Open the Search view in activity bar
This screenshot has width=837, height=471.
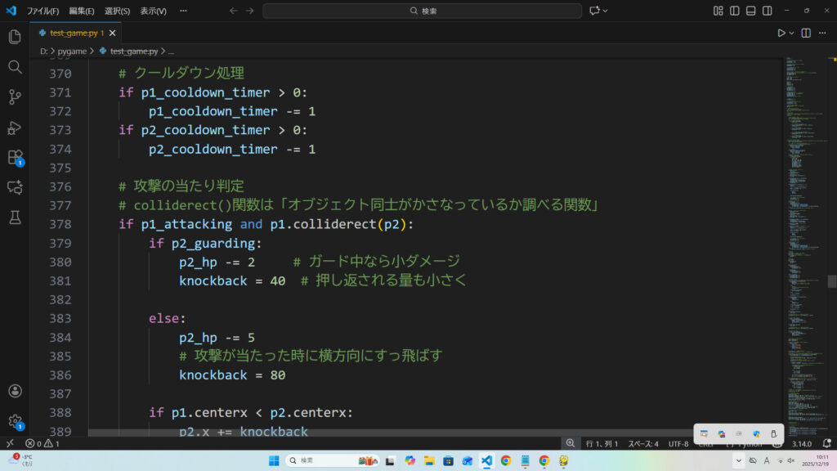click(x=15, y=67)
